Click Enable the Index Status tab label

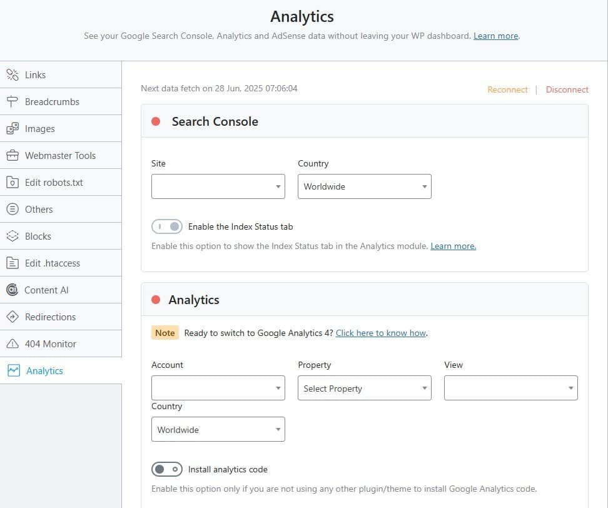click(240, 226)
